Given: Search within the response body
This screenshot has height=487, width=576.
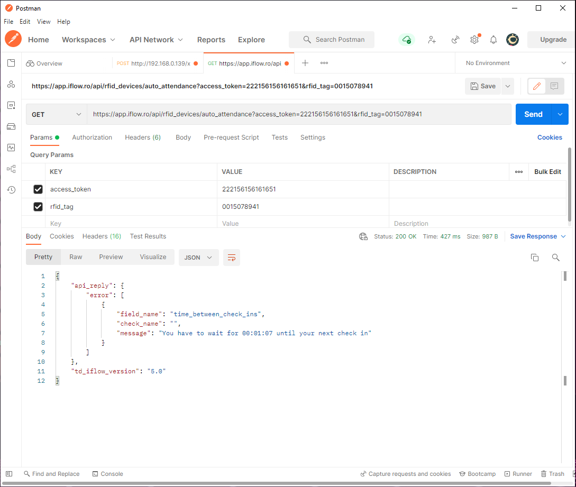Looking at the screenshot, I should pos(556,258).
